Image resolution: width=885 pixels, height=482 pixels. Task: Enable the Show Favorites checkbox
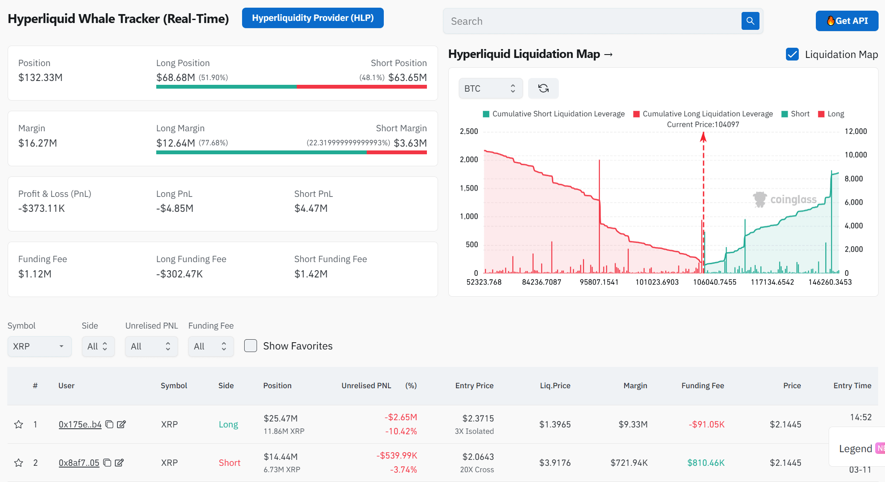tap(251, 346)
